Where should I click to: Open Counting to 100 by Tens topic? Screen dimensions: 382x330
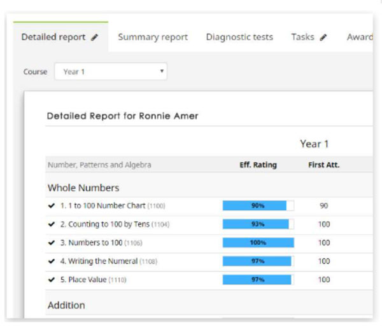(x=108, y=224)
